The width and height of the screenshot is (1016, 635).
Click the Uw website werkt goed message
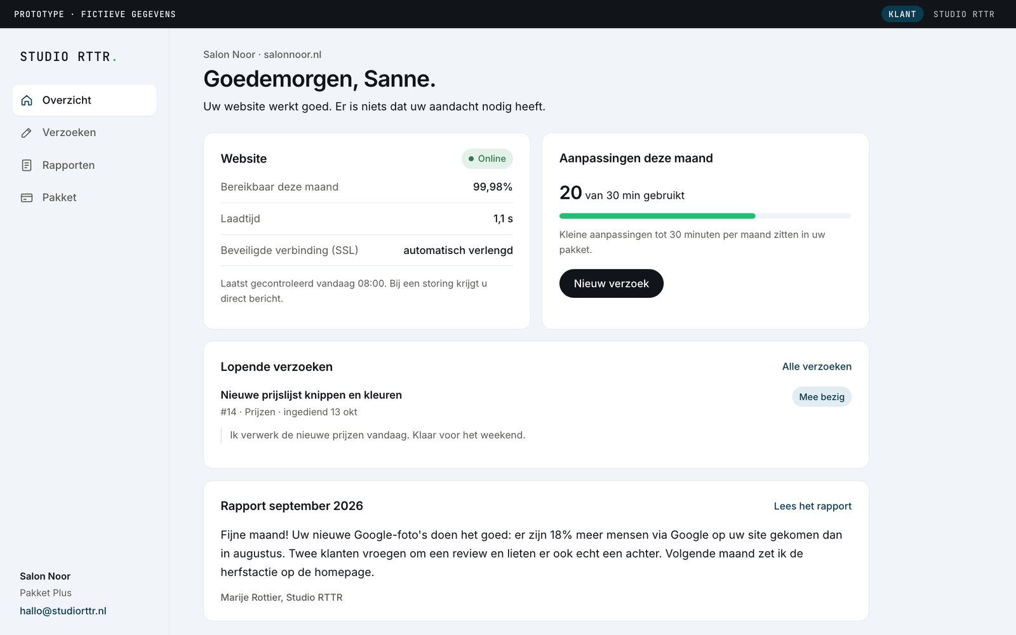374,107
